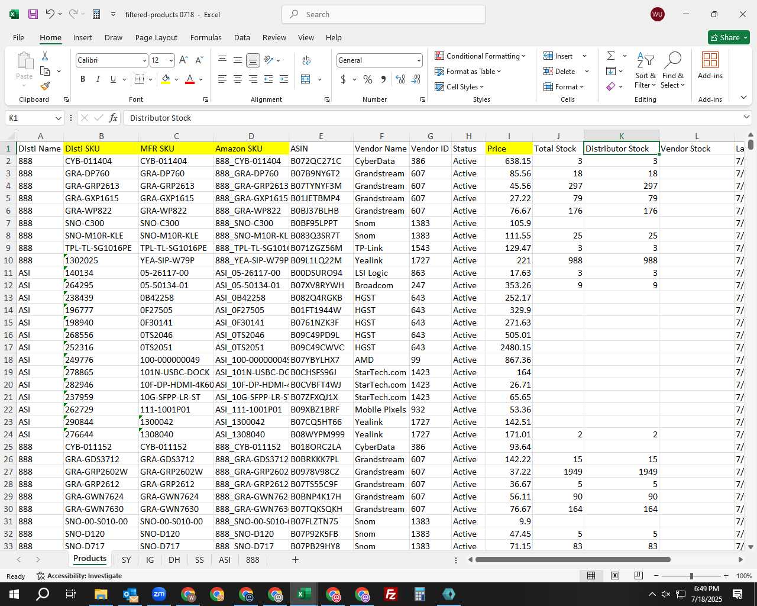757x606 pixels.
Task: Open the font name Calibri dropdown
Action: (144, 60)
